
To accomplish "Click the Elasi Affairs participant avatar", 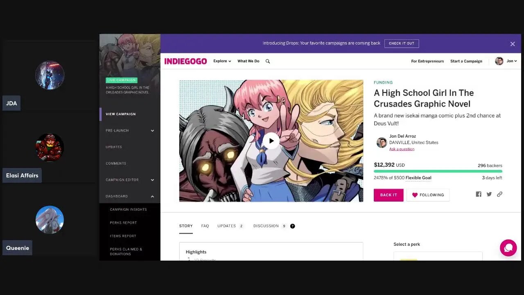I will [x=50, y=147].
